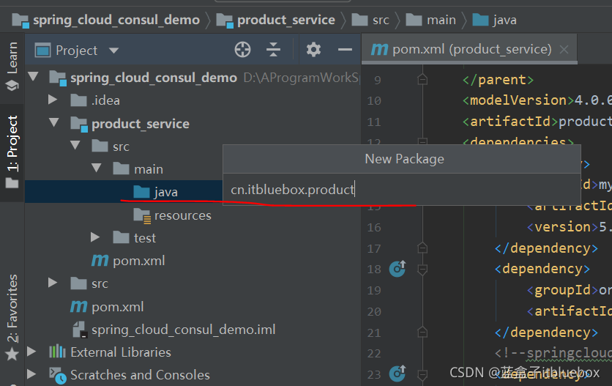This screenshot has height=386, width=612.
Task: Expand the External Libraries node arrow
Action: tap(31, 352)
